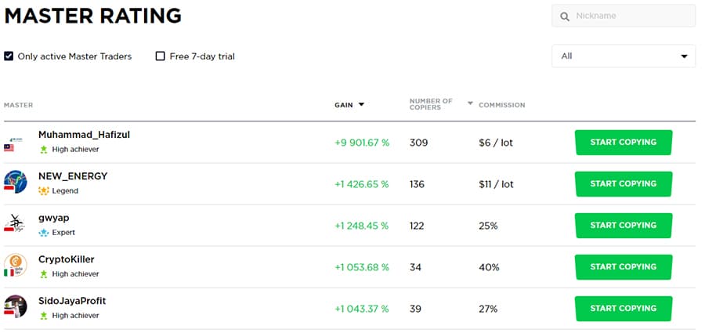Start copying CryptoKiller
The image size is (705, 333).
coord(623,266)
